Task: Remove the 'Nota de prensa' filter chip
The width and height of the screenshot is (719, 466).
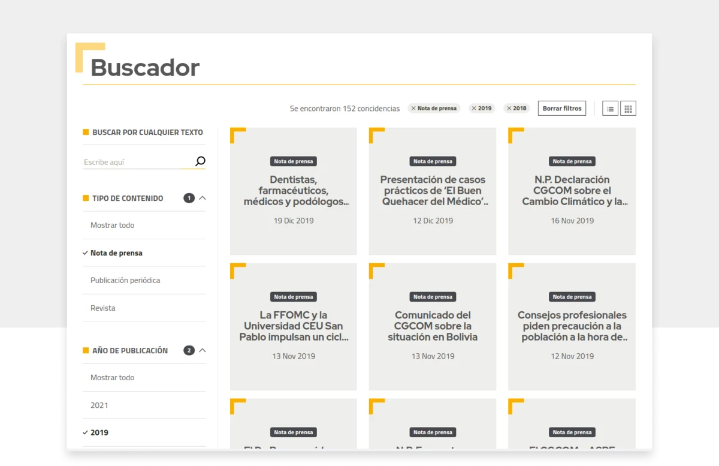Action: coord(413,109)
